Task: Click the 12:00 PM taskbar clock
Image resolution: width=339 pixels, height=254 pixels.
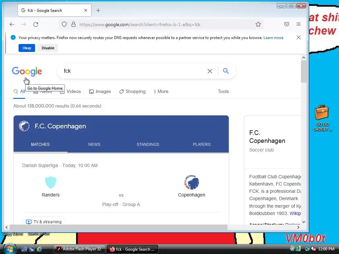Action: pos(326,249)
